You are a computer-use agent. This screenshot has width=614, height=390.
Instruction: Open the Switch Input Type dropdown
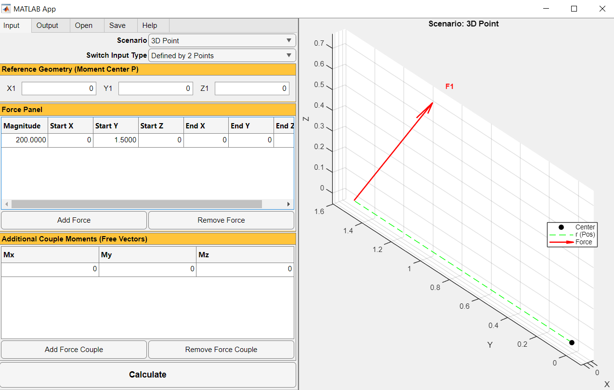pyautogui.click(x=222, y=55)
